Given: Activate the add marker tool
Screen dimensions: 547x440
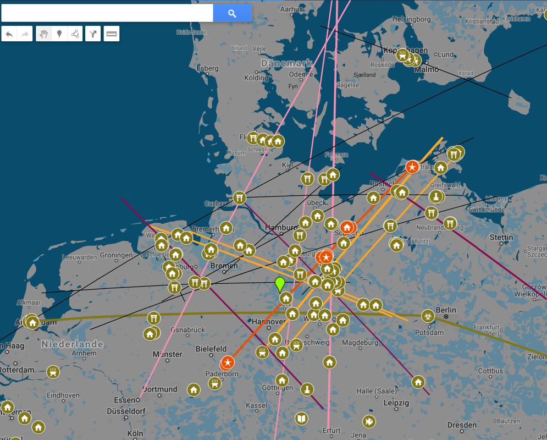Looking at the screenshot, I should tap(59, 34).
